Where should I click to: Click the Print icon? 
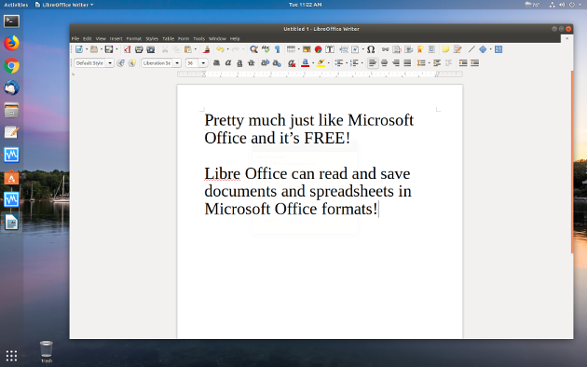(139, 49)
